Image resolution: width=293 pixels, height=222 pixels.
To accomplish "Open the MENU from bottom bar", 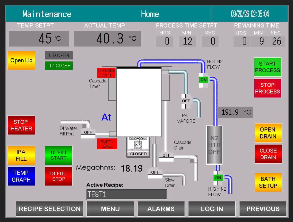I will [110, 209].
